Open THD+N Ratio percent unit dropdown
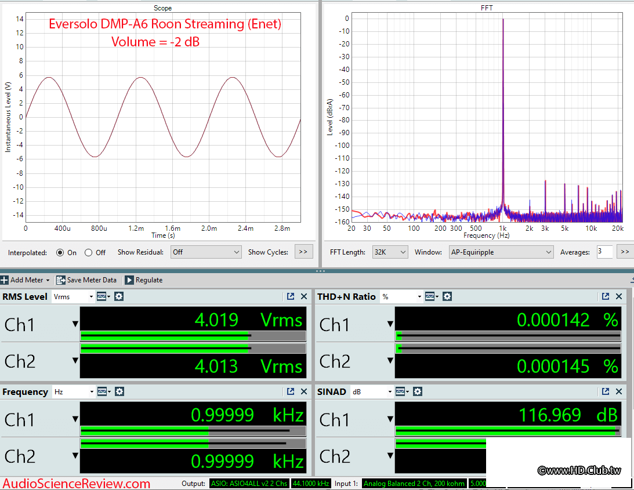Screen dimensions: 634x490 (x=401, y=296)
